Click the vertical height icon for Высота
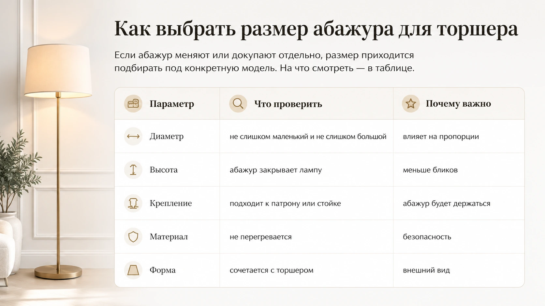Viewport: 545px width, 306px height. [x=133, y=170]
